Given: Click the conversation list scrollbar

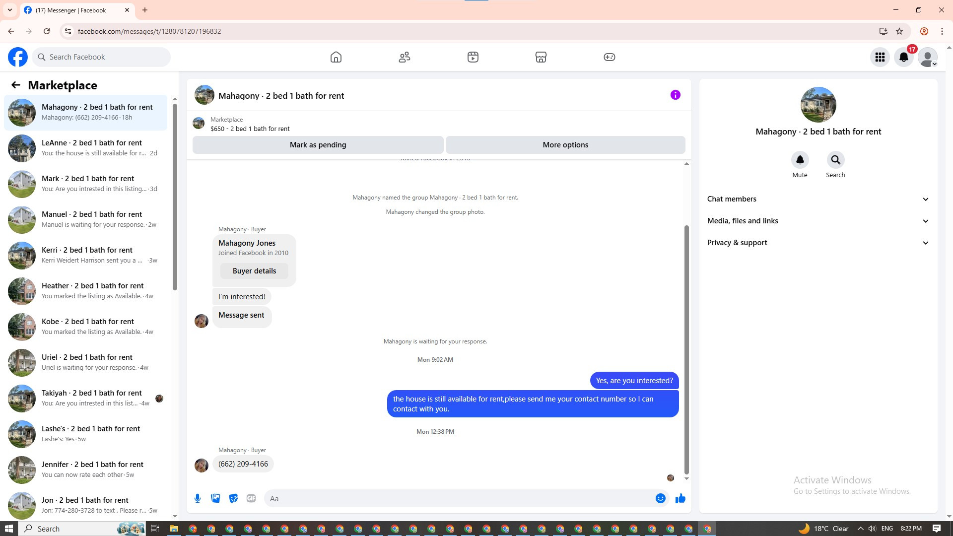Looking at the screenshot, I should pyautogui.click(x=175, y=199).
